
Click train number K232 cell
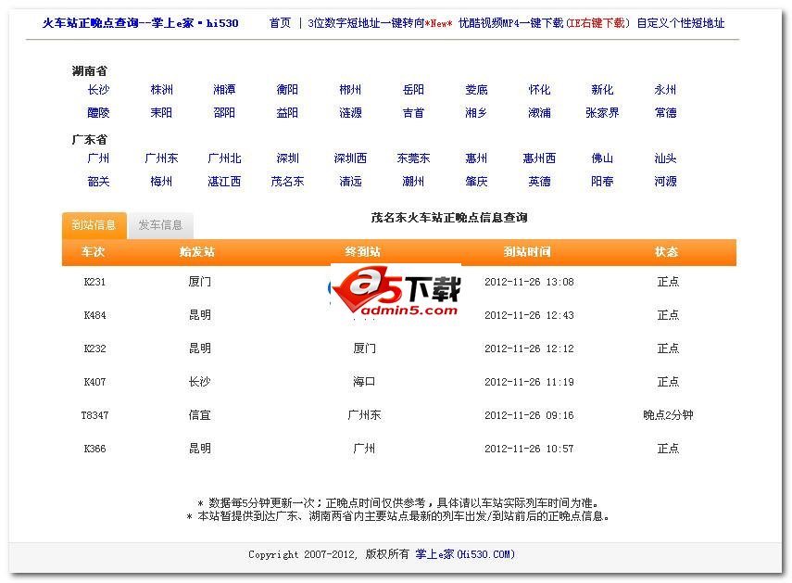pyautogui.click(x=94, y=349)
